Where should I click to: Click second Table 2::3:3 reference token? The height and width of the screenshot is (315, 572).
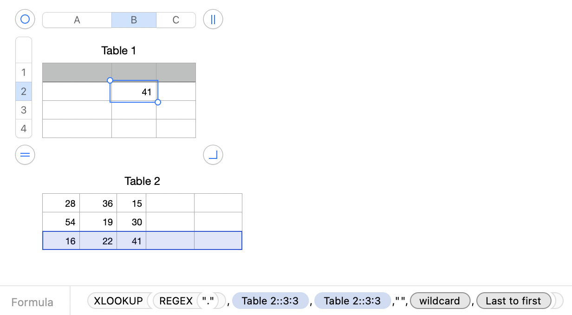click(x=352, y=301)
